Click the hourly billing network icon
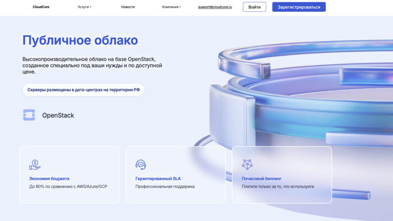 click(x=247, y=164)
